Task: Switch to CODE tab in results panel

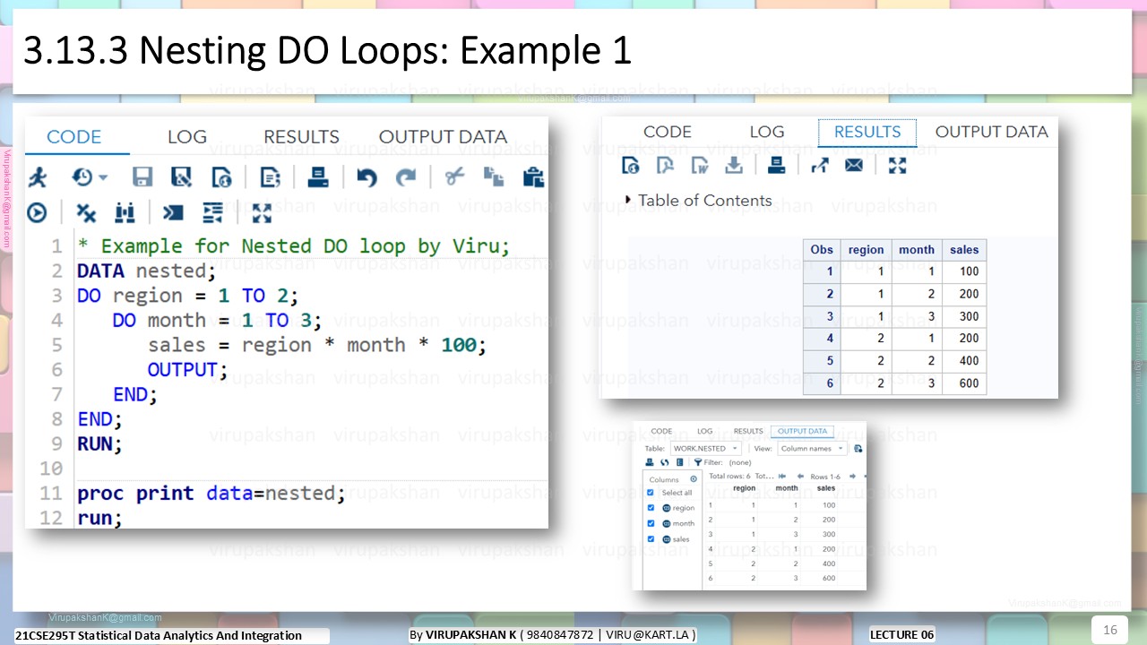Action: point(668,132)
